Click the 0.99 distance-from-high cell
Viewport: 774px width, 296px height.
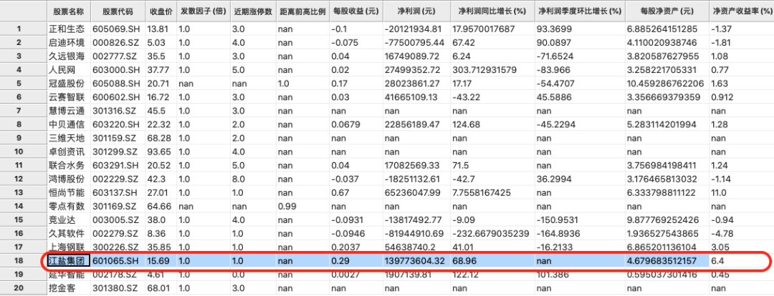pos(302,205)
